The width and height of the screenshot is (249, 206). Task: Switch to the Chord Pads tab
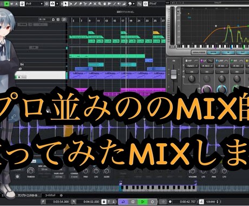tap(50, 195)
